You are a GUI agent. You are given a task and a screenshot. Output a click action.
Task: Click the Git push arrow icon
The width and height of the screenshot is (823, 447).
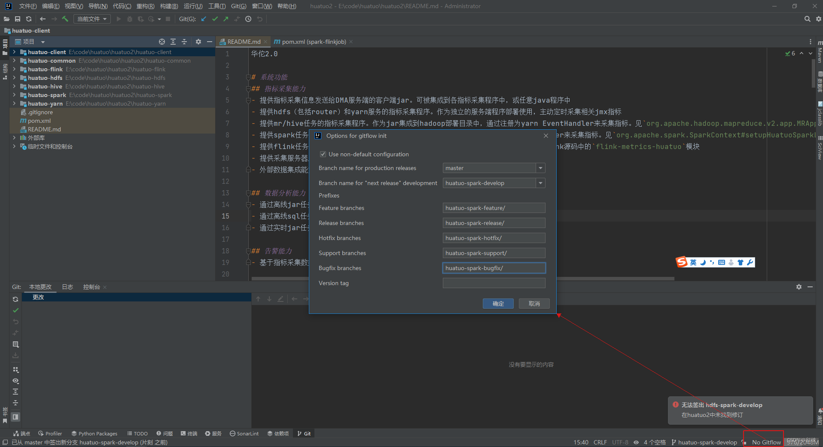[226, 19]
